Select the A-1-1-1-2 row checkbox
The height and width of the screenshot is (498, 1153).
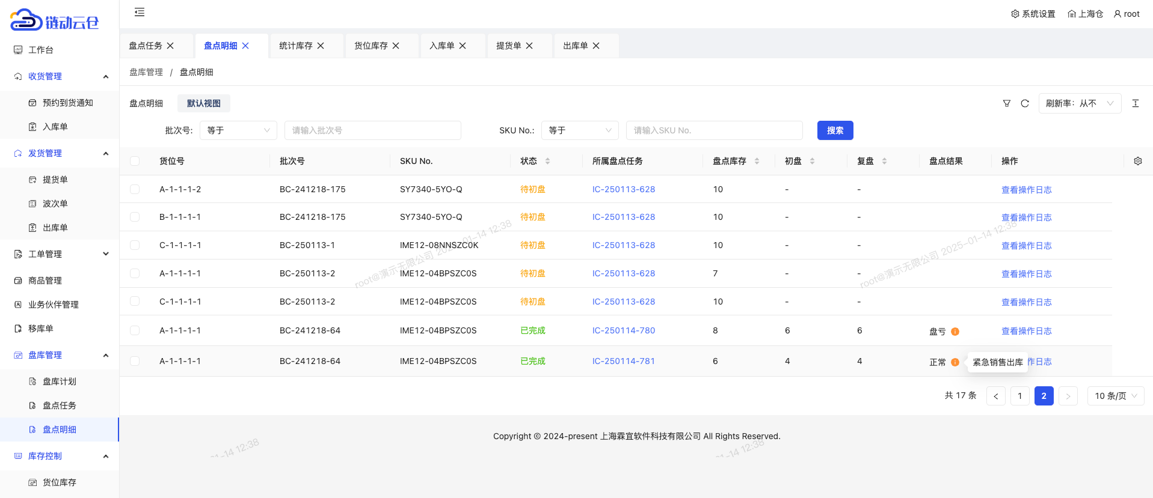(x=135, y=189)
